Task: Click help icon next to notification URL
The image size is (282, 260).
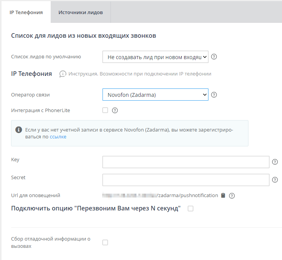Action: pyautogui.click(x=232, y=196)
